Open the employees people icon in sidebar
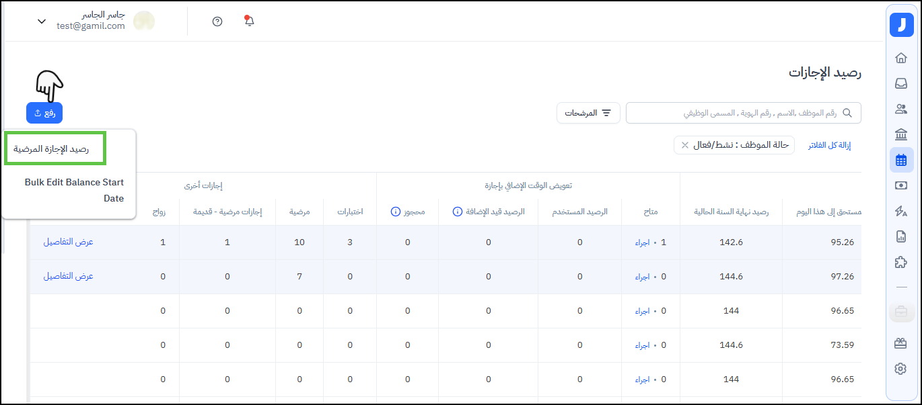Screen dimensions: 922x405 point(901,109)
